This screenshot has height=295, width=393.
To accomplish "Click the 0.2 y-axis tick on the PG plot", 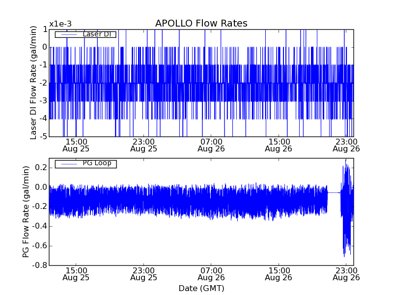I will click(41, 168).
